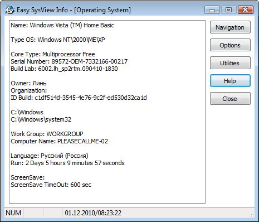Image resolution: width=259 pixels, height=222 pixels.
Task: Open the Options button
Action: [230, 45]
